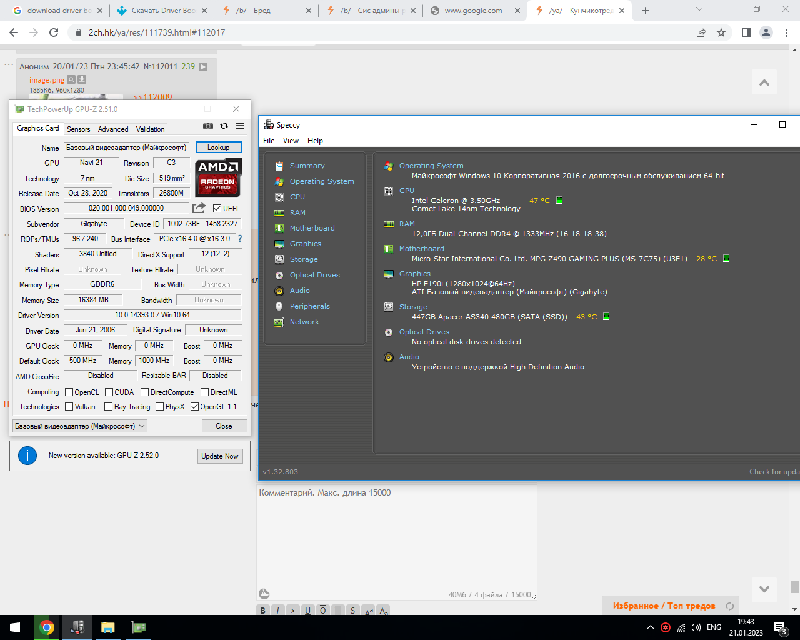The height and width of the screenshot is (640, 800).
Task: Open Chrome three-dot menu
Action: 786,32
